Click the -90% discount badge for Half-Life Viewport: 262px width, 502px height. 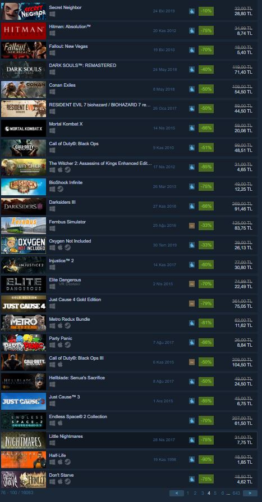coord(206,459)
